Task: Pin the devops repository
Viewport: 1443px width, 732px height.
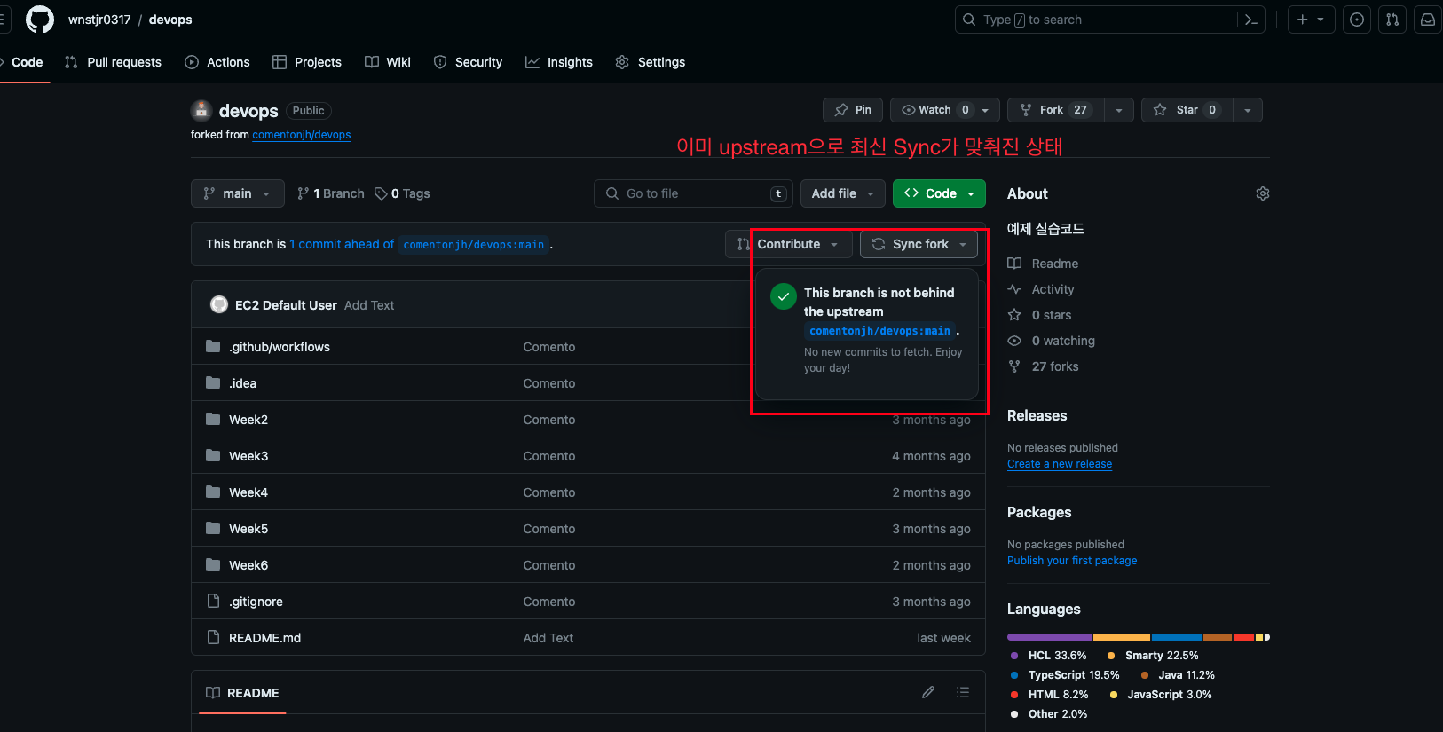Action: coord(853,110)
